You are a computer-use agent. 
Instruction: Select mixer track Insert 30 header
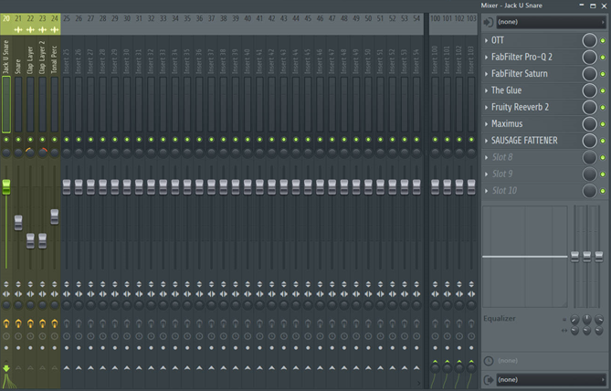click(127, 24)
